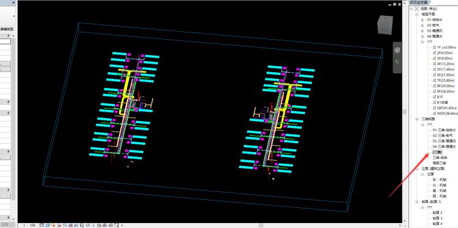Expand the 03-暖通风 floor plan group
458x228 pixels.
coord(423,31)
